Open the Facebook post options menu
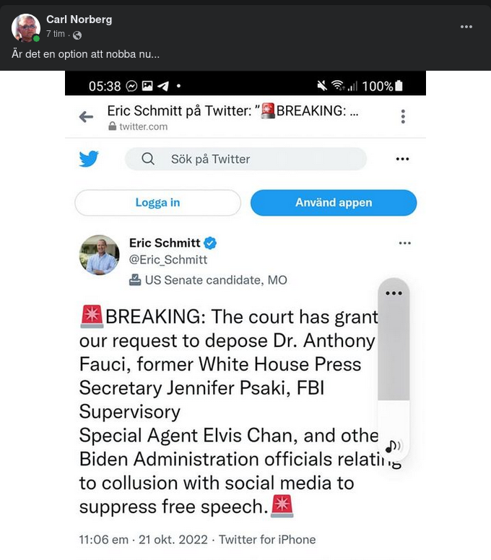Screen dimensions: 491x560 point(466,27)
